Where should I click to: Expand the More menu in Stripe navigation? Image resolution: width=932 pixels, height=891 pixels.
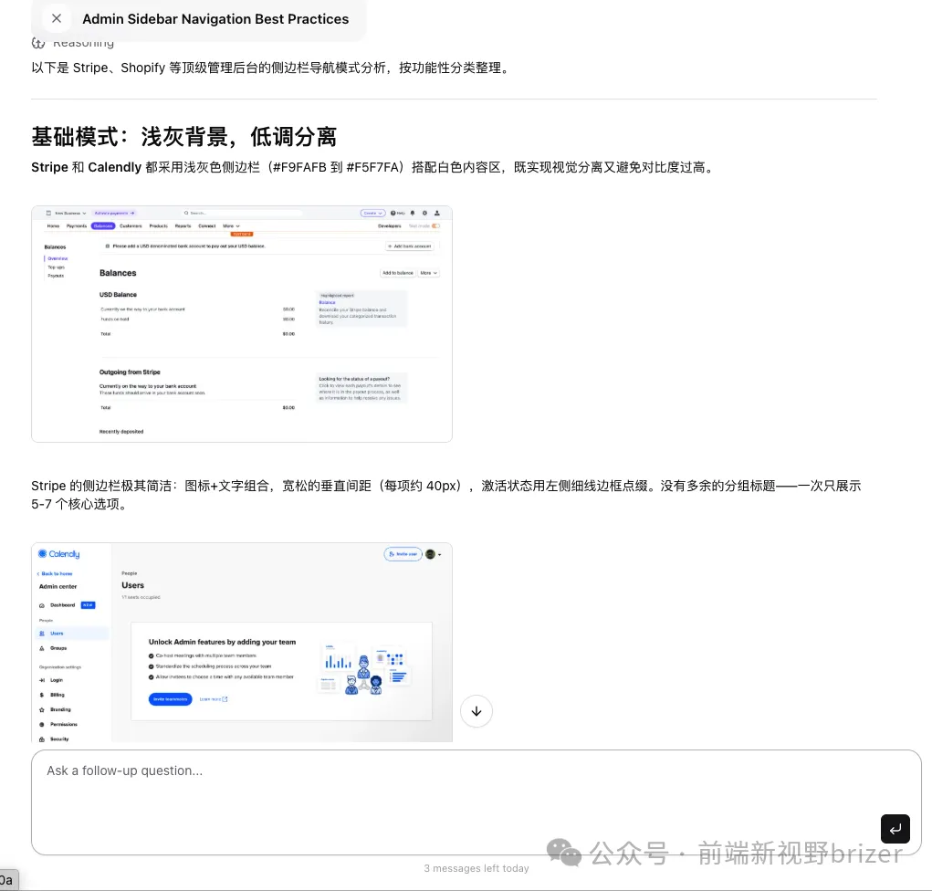[x=228, y=225]
